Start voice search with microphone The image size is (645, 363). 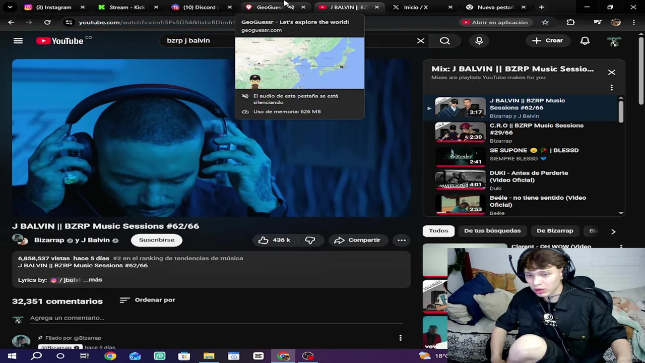pyautogui.click(x=479, y=41)
